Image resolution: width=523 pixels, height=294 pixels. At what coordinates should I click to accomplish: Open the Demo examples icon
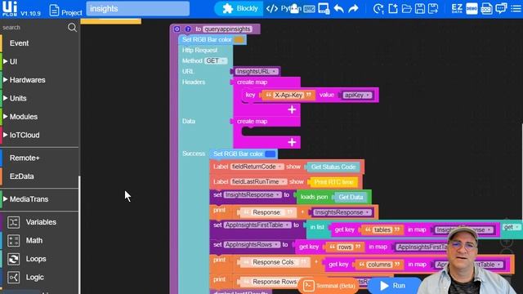click(x=472, y=9)
